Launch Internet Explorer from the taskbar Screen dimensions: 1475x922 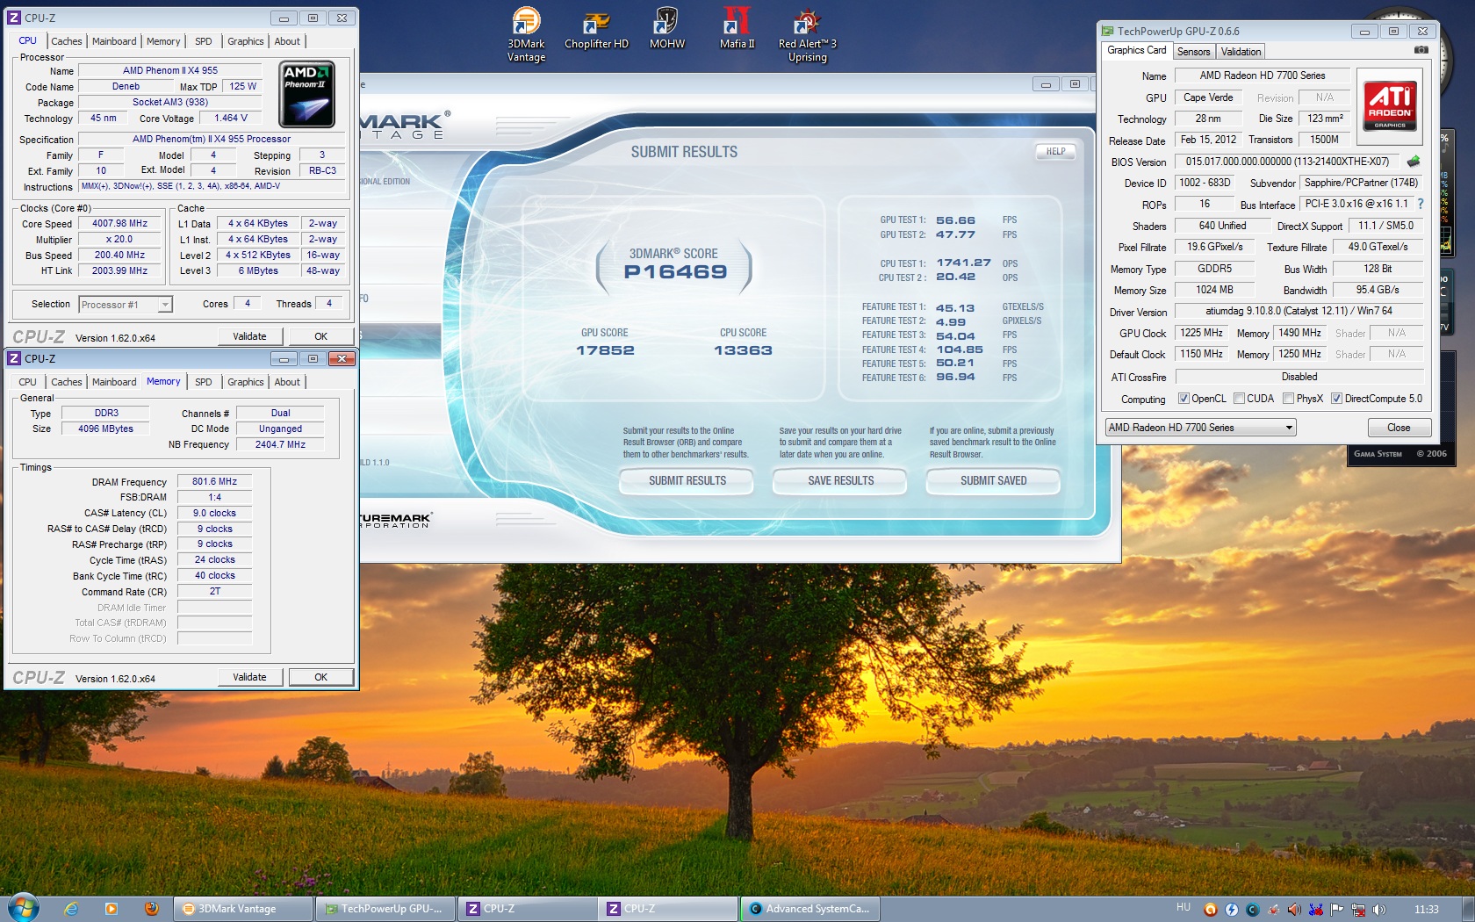point(71,909)
